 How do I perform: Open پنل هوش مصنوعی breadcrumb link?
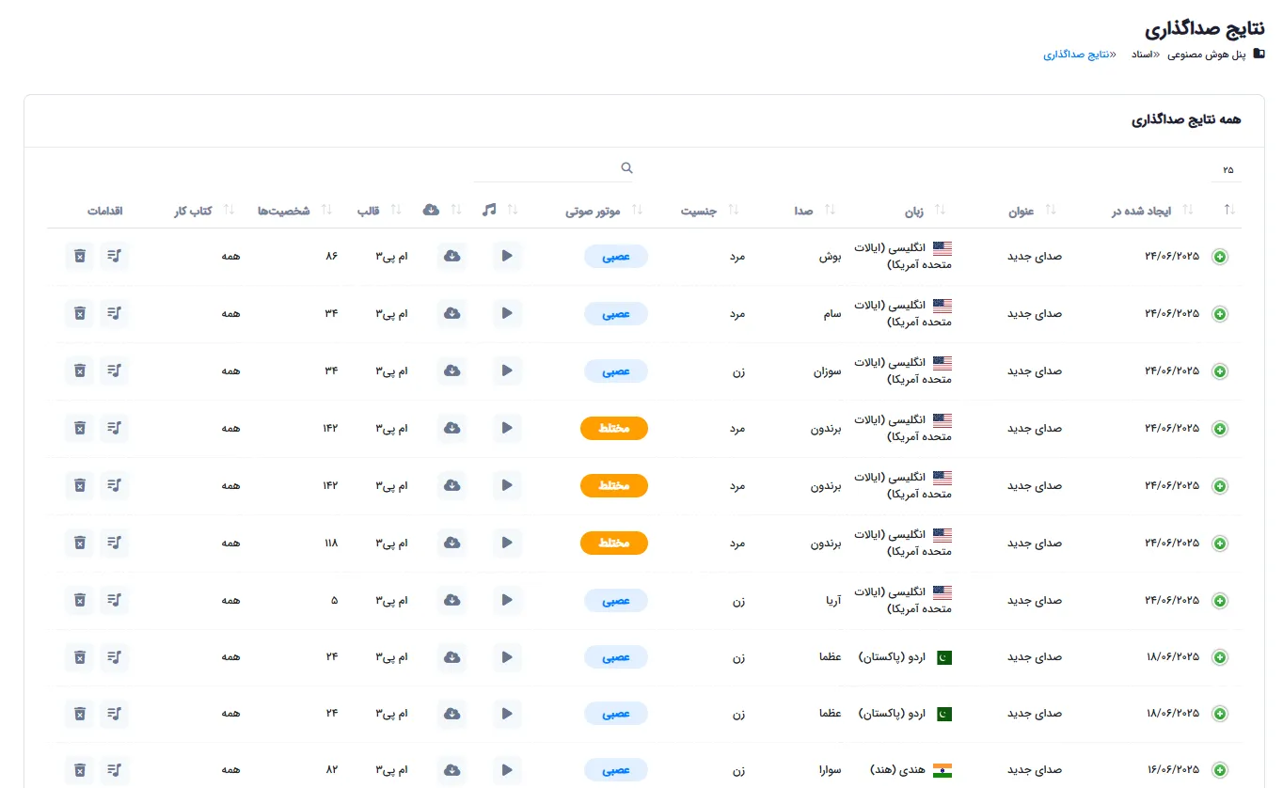[x=1207, y=55]
